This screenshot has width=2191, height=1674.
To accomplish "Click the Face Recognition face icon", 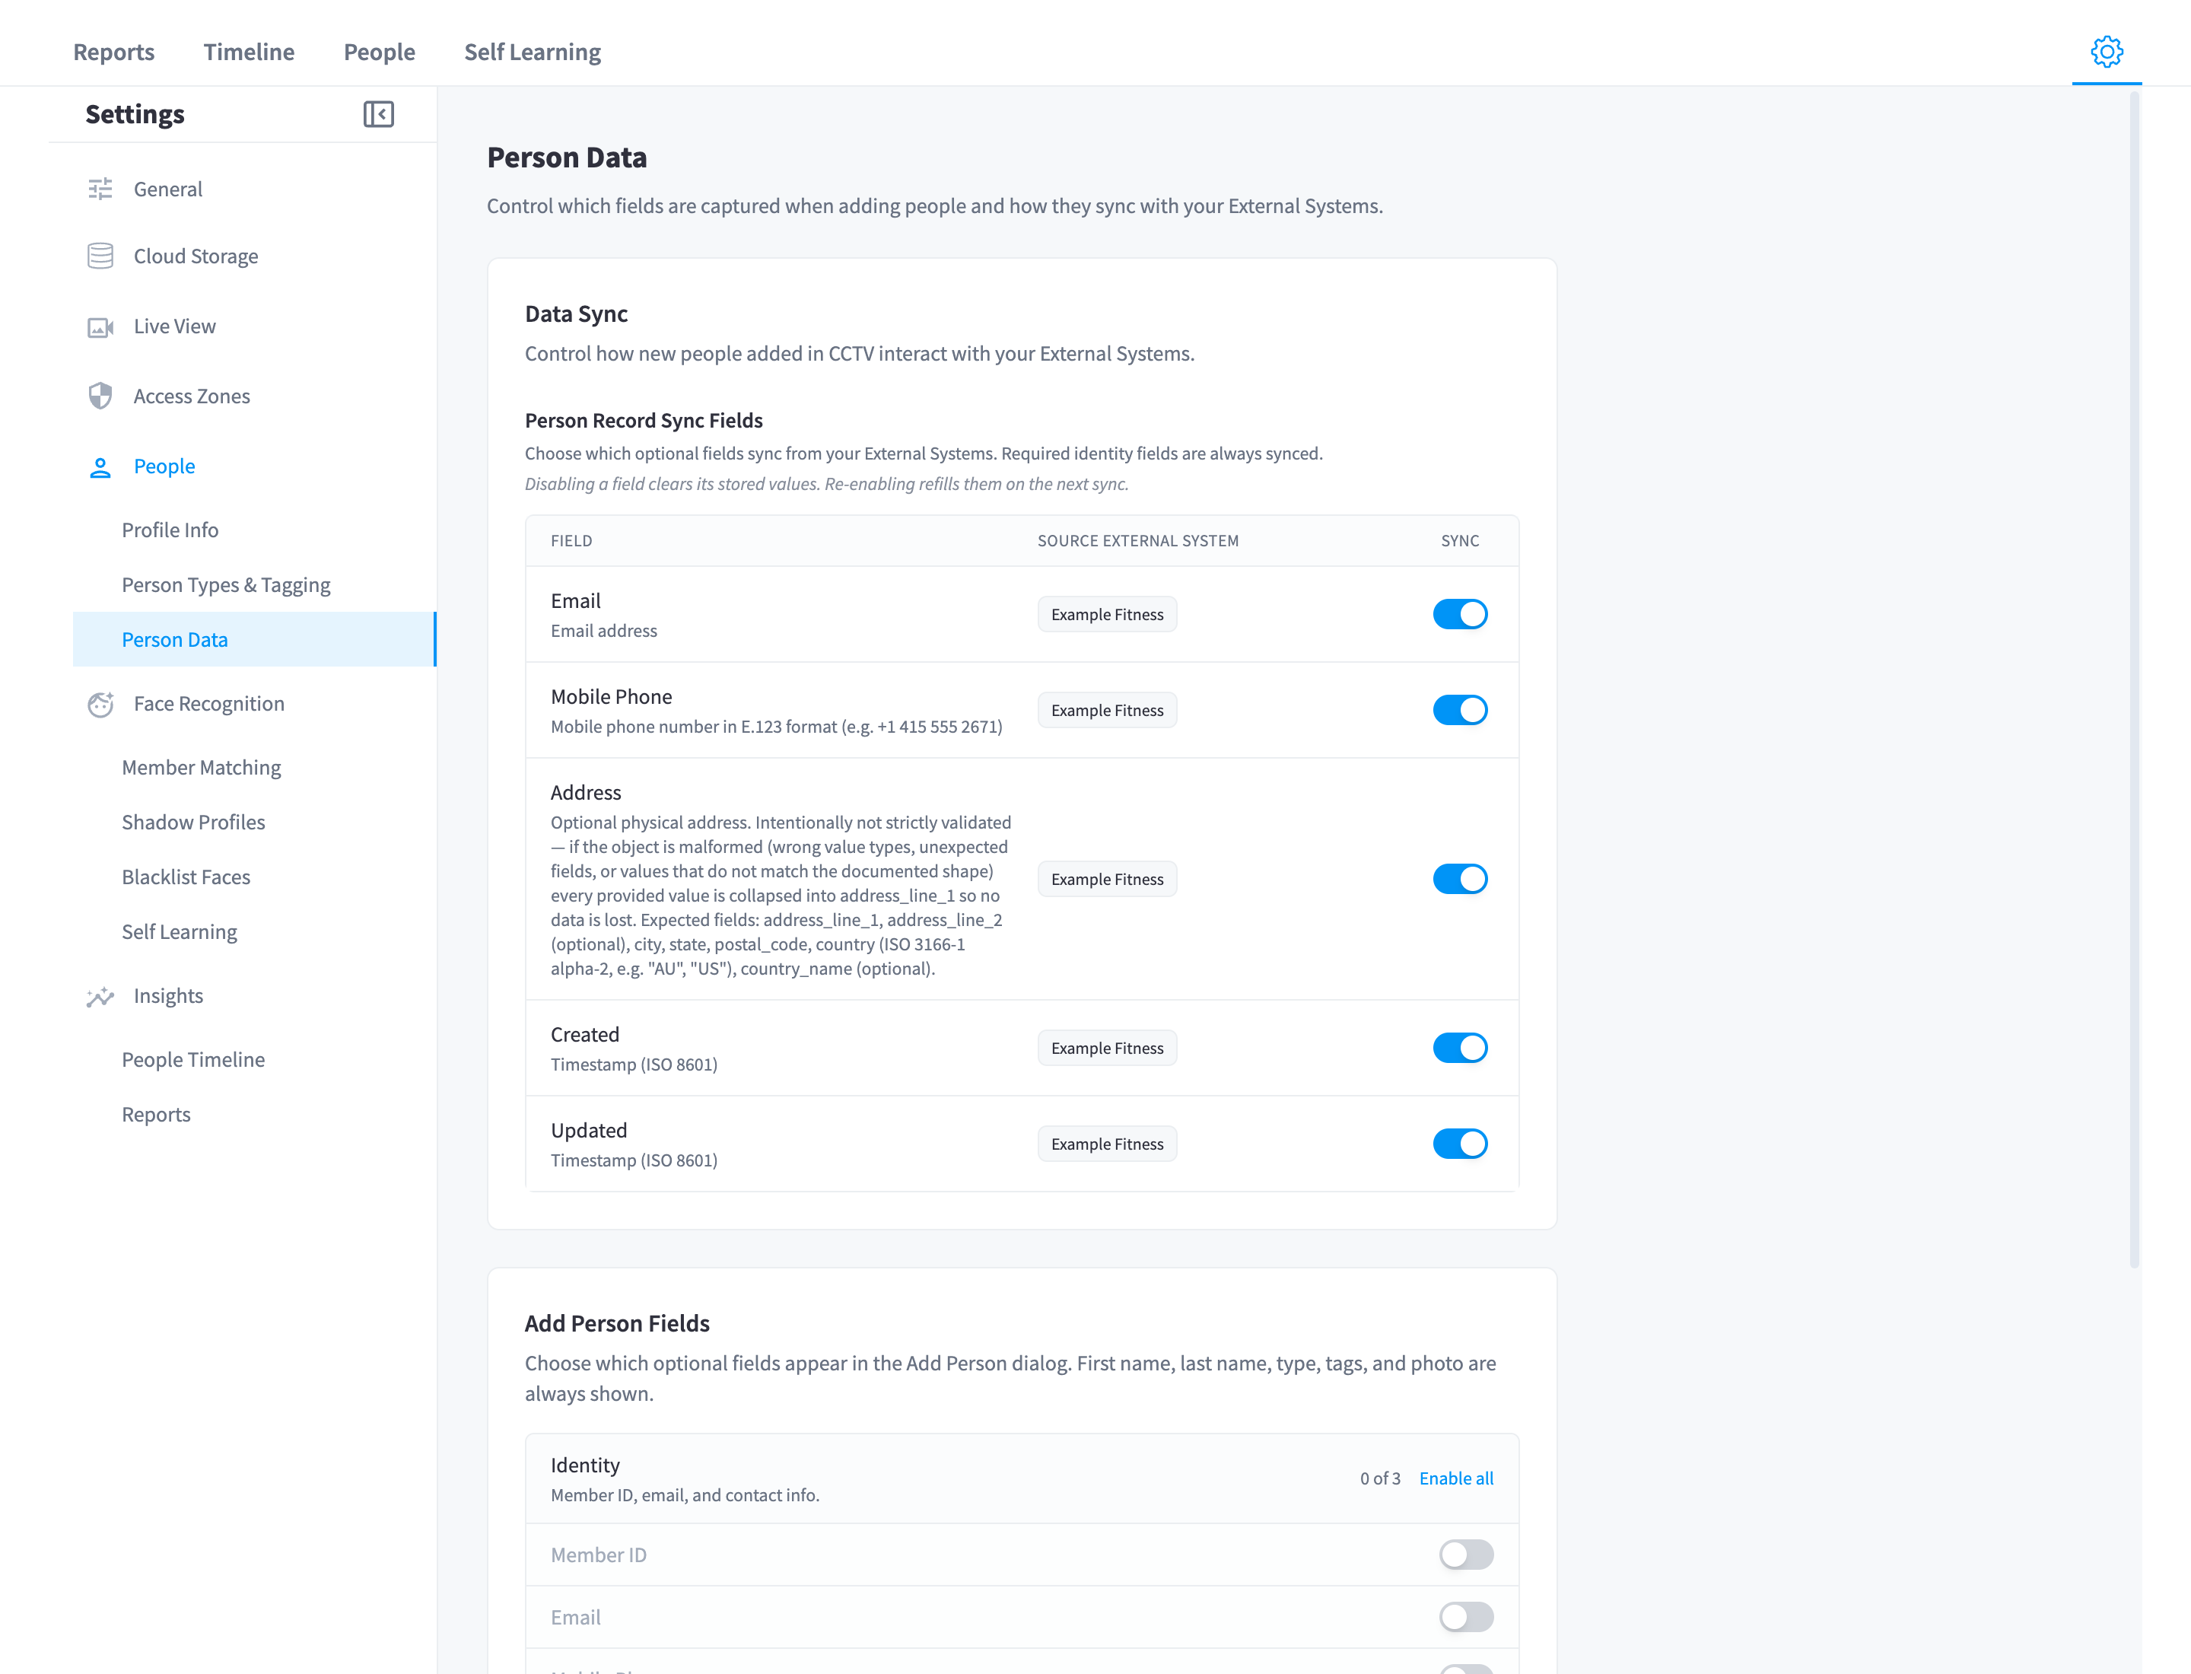I will click(100, 704).
